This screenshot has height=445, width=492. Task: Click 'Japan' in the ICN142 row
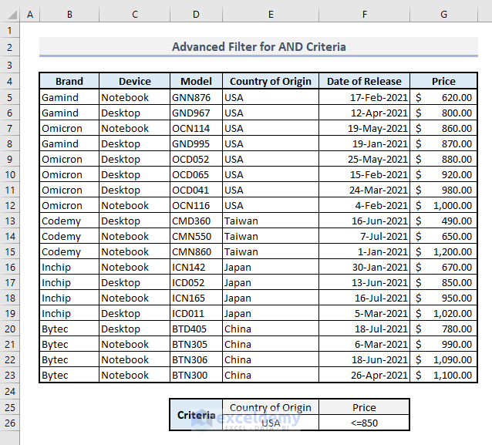[x=271, y=267]
